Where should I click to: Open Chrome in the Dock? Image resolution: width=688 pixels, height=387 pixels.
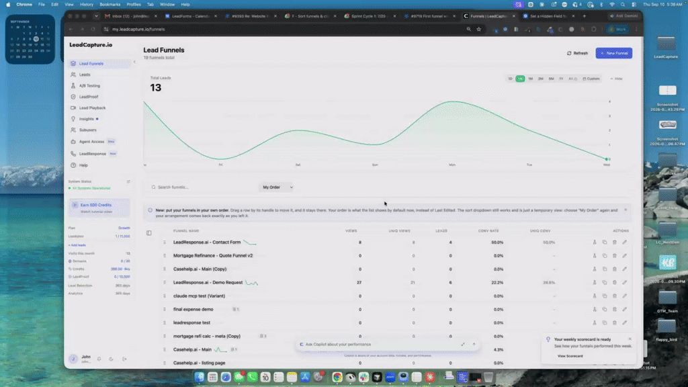[337, 377]
